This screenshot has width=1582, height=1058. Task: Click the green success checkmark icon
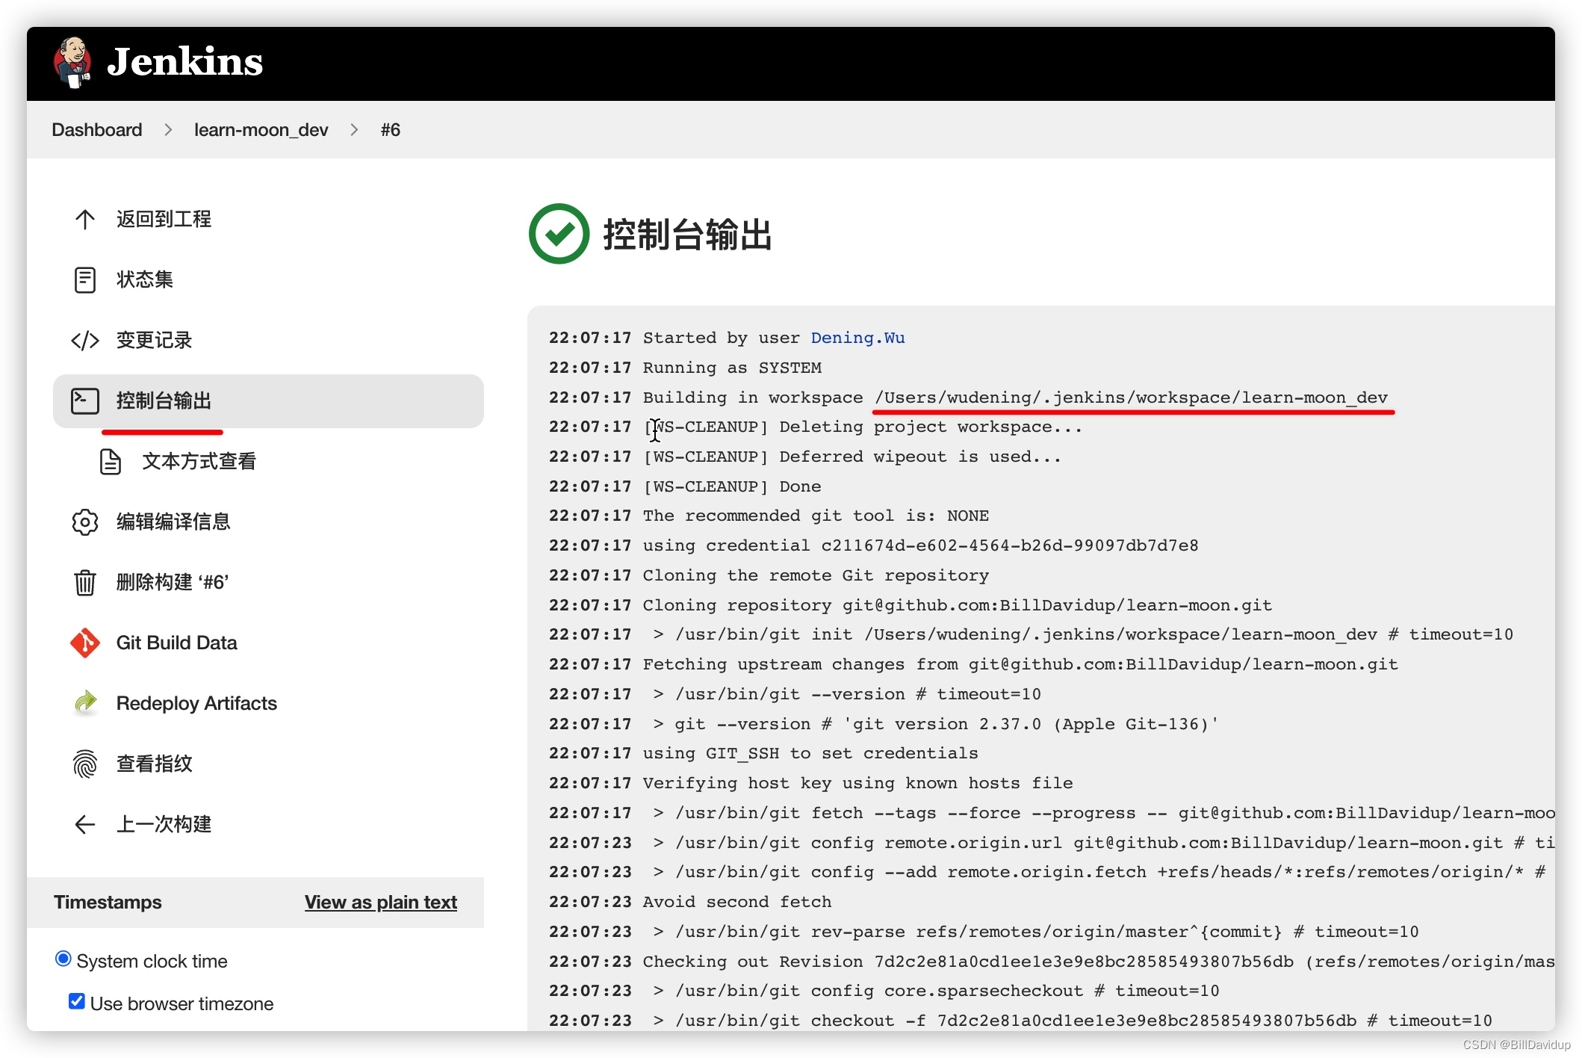[559, 234]
